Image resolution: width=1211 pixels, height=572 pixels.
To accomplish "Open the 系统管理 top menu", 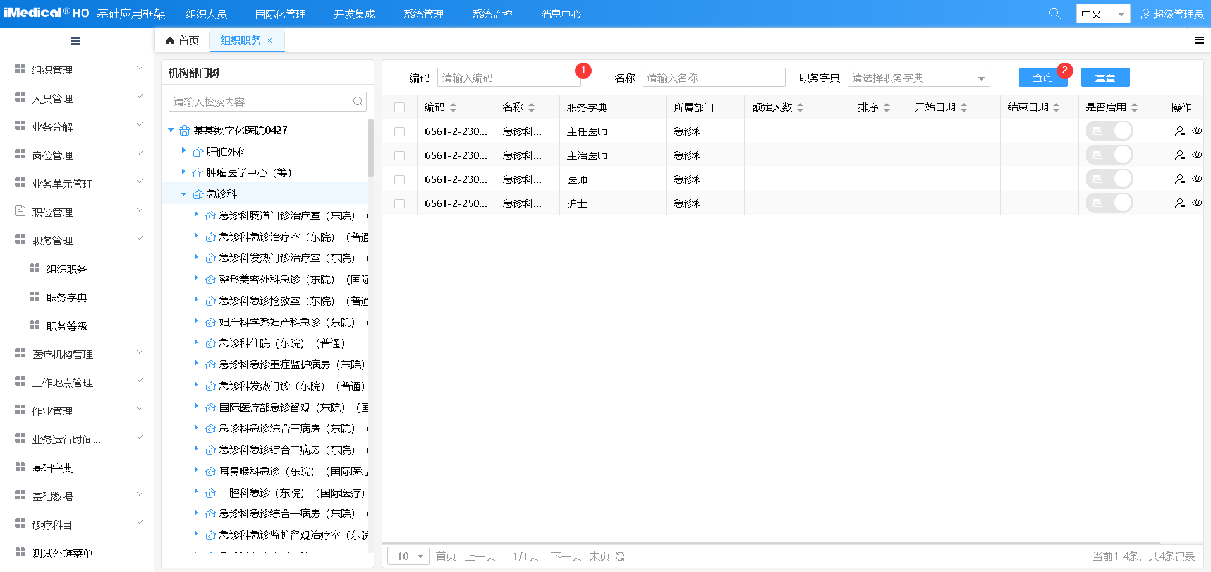I will (423, 14).
